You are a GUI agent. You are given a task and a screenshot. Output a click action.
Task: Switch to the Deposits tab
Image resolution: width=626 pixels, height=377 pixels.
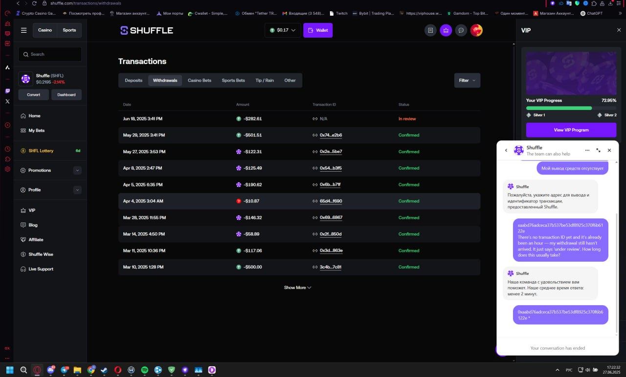click(134, 80)
